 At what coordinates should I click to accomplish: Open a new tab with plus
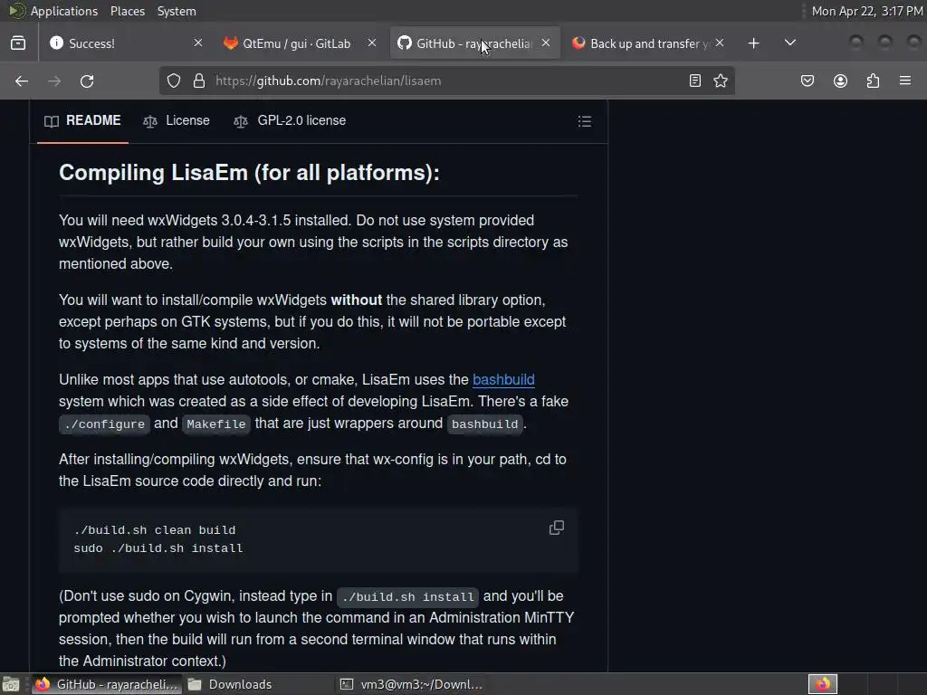coord(753,43)
